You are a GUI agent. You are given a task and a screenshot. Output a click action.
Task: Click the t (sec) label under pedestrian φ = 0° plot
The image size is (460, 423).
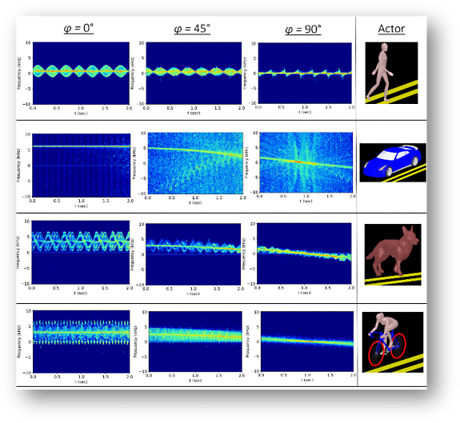[81, 114]
